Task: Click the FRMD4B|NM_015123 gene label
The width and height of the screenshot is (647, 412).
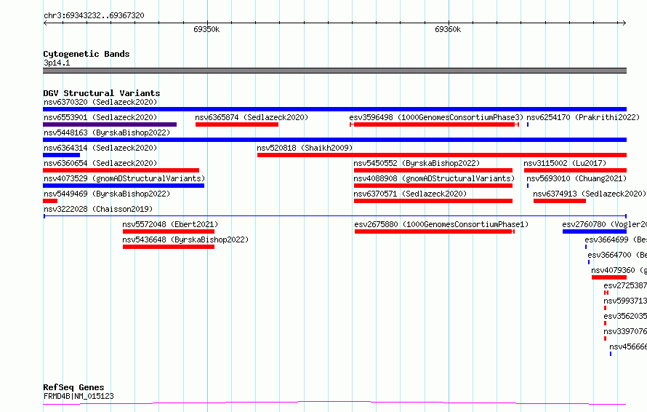Action: 79,396
